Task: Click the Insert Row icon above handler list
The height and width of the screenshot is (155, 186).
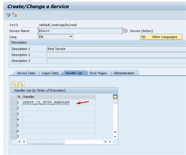Action: [14, 85]
